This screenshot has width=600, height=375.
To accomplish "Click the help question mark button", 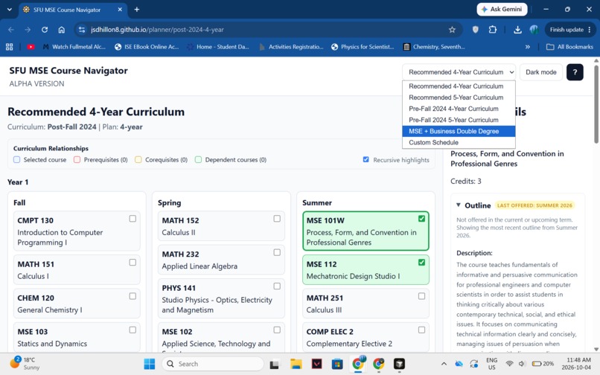I will (575, 72).
